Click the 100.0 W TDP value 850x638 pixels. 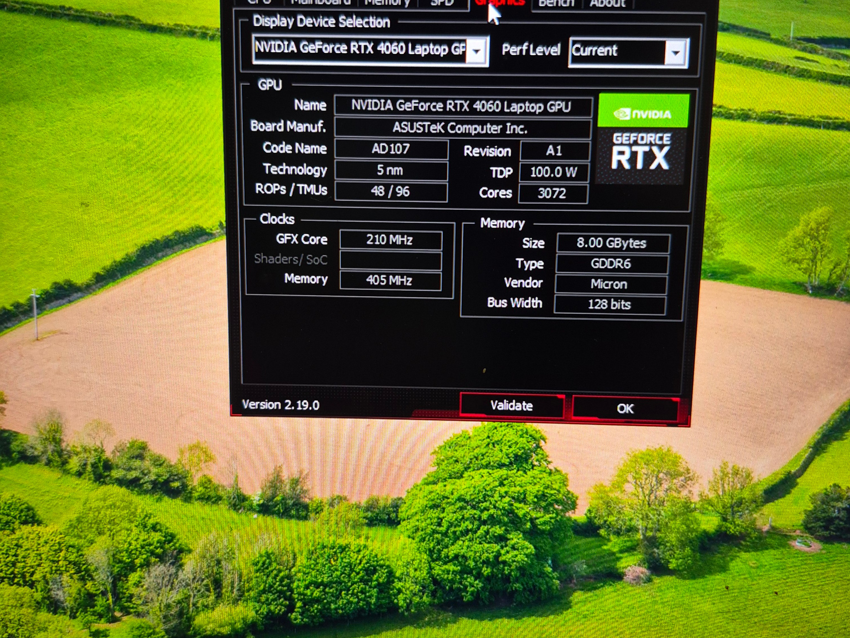click(554, 172)
